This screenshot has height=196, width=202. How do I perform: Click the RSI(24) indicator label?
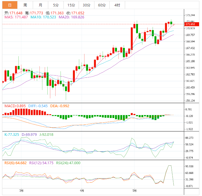pyautogui.click(x=68, y=163)
